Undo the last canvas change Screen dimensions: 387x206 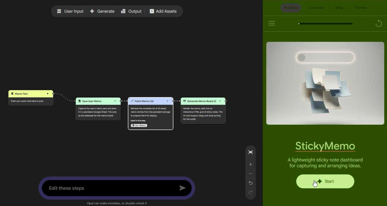[x=251, y=183]
